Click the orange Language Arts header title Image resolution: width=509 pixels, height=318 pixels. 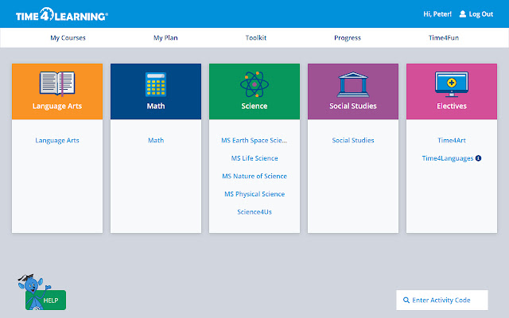[x=57, y=106]
